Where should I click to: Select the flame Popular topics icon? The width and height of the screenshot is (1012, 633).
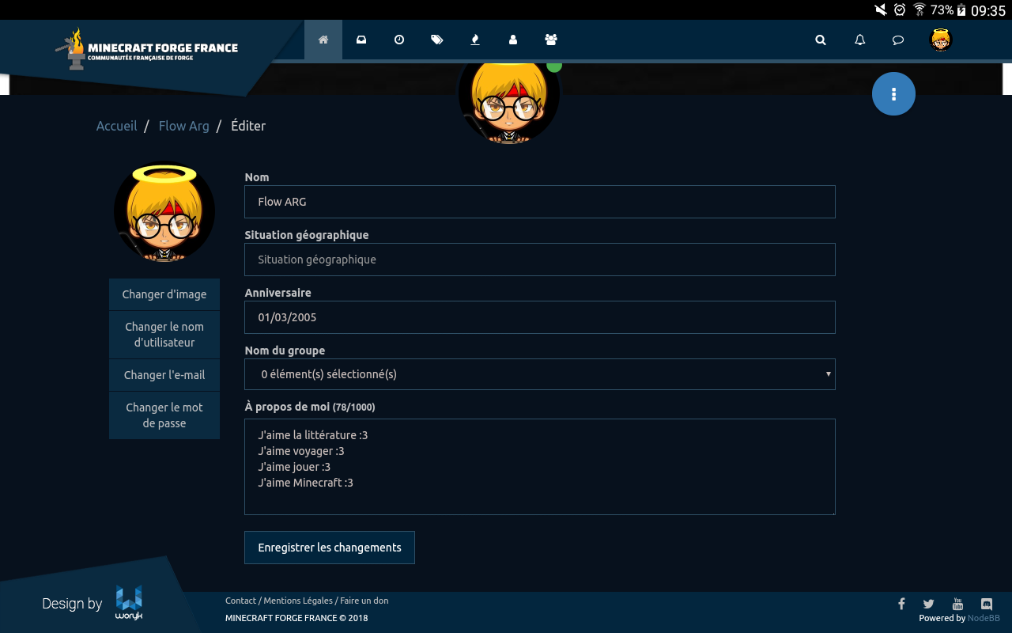(x=475, y=40)
